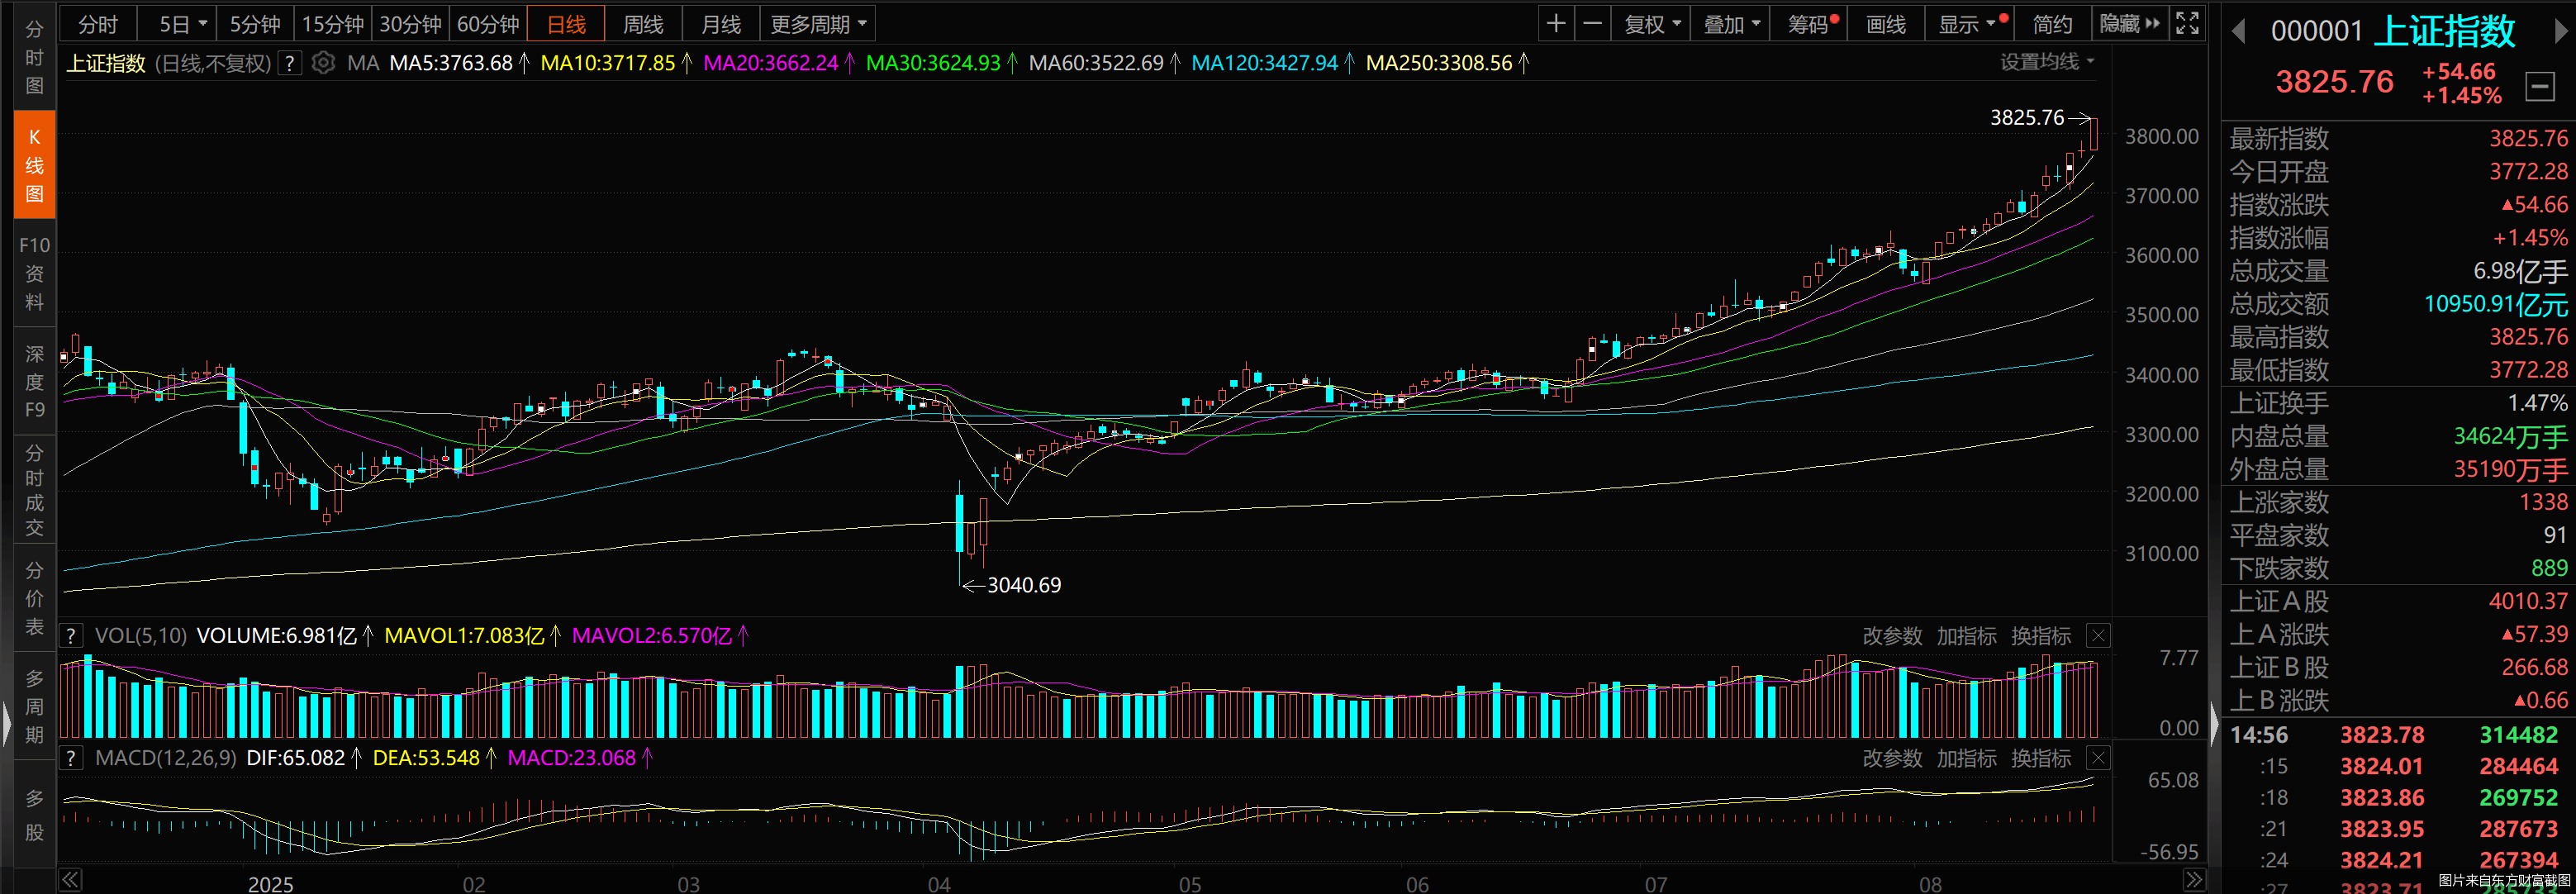Expand 更多周期 dropdown

818,24
